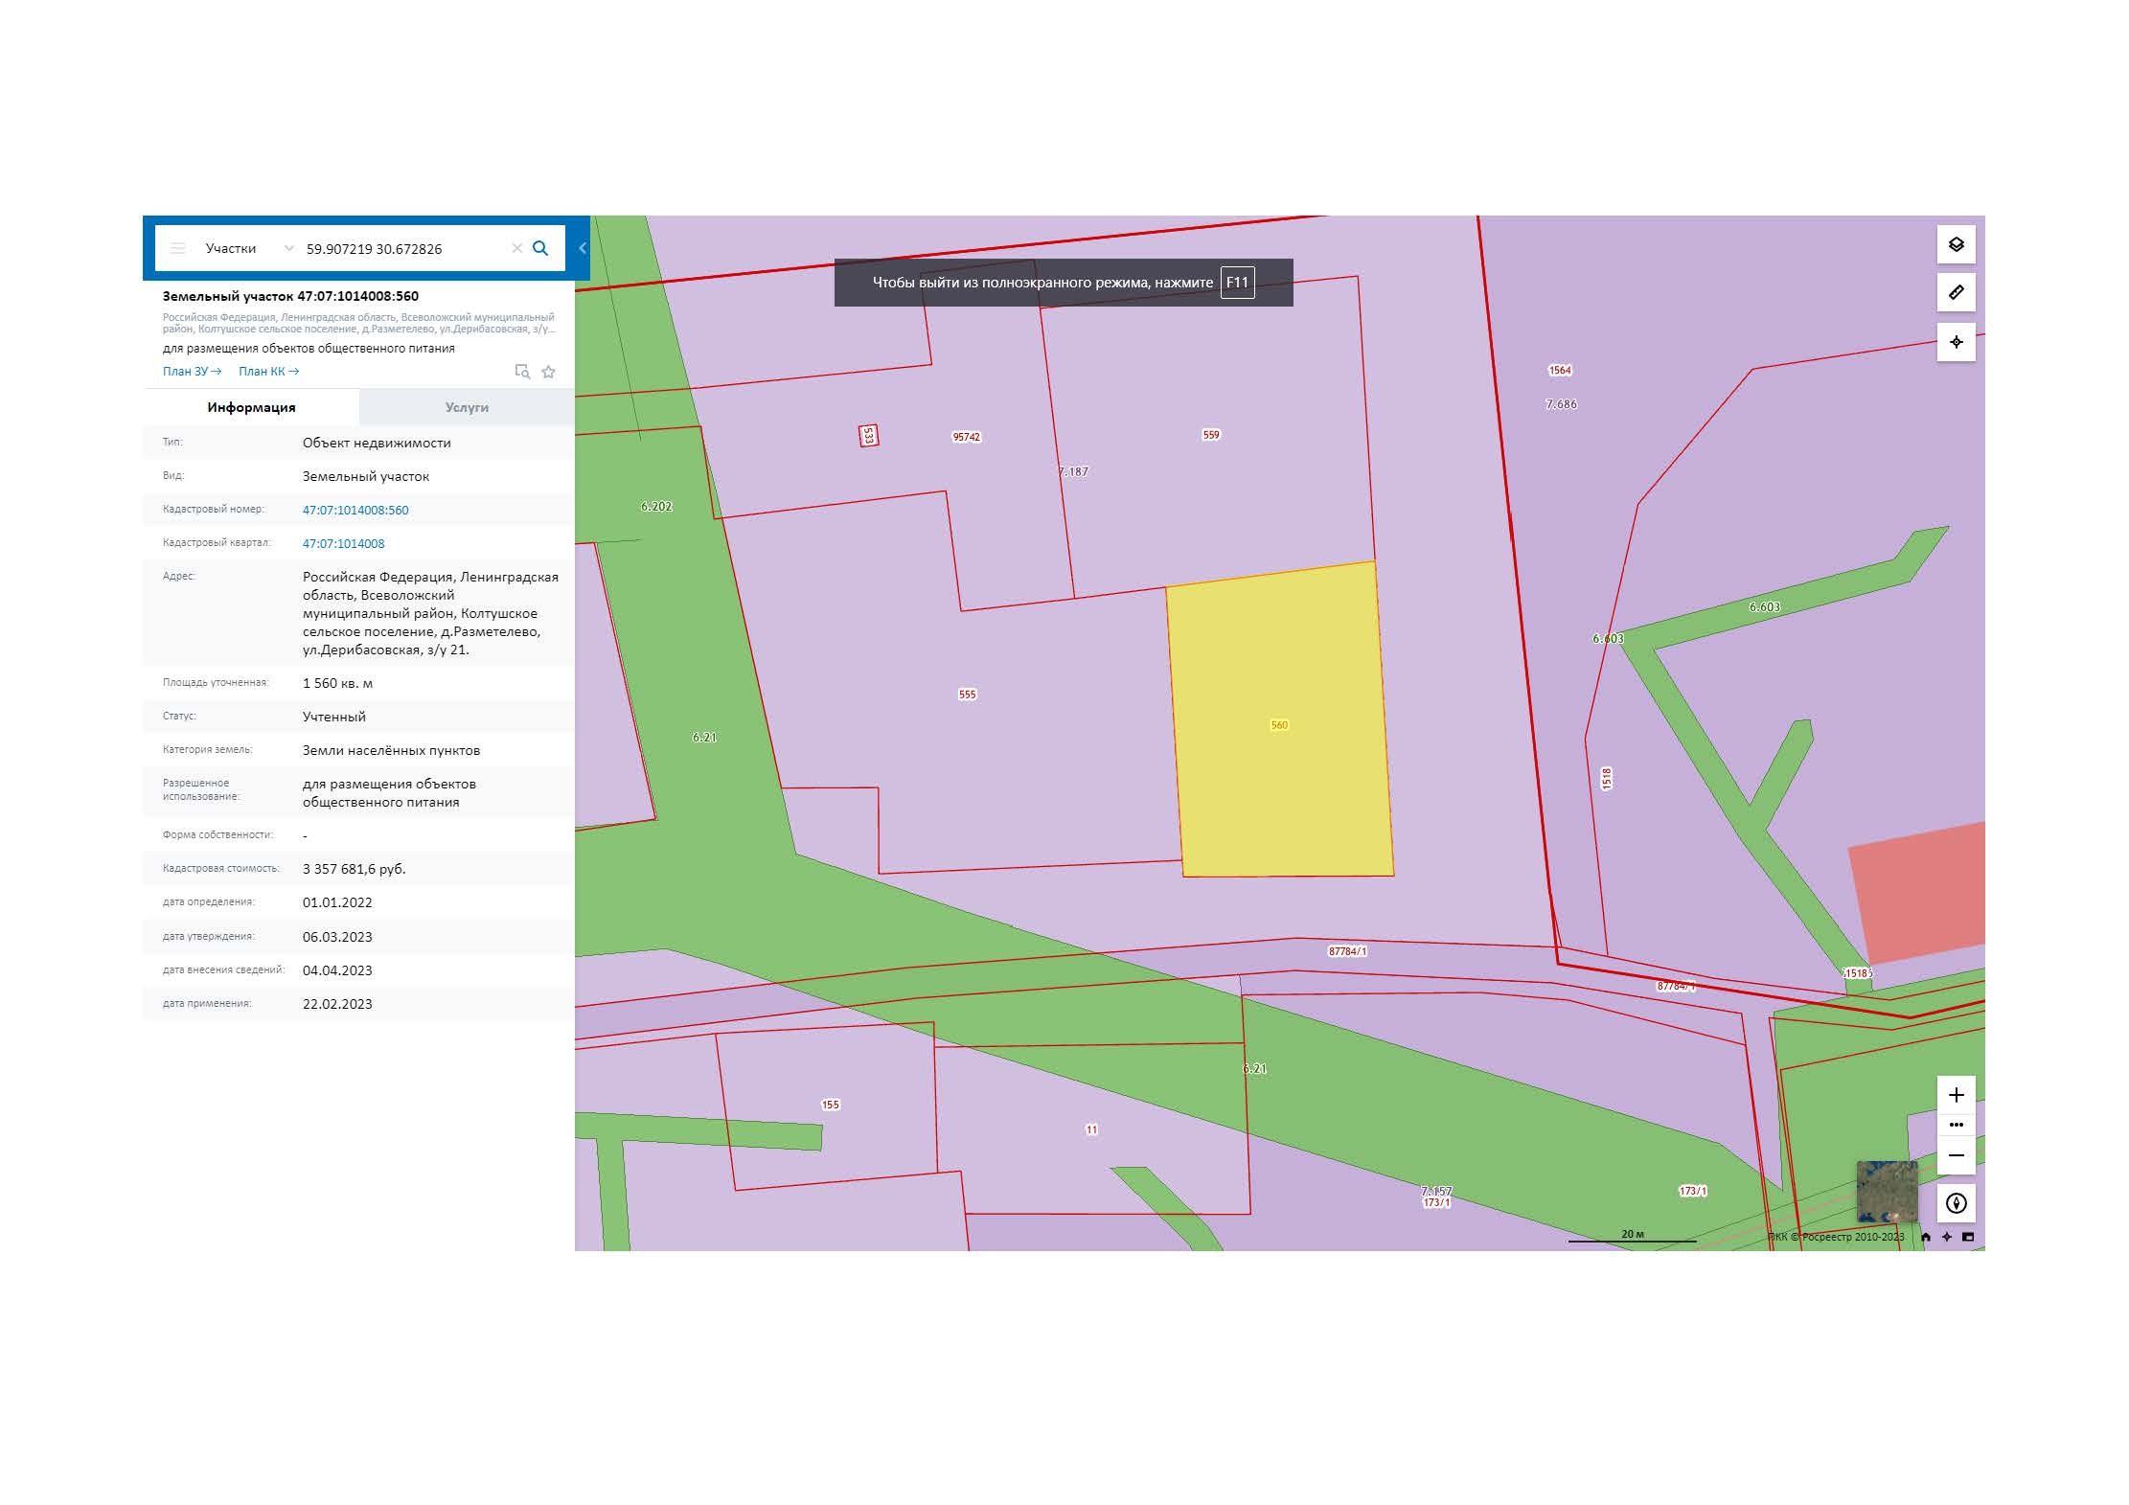This screenshot has height=1505, width=2129.
Task: Click the vertical 1518 parcel label
Action: click(1607, 779)
